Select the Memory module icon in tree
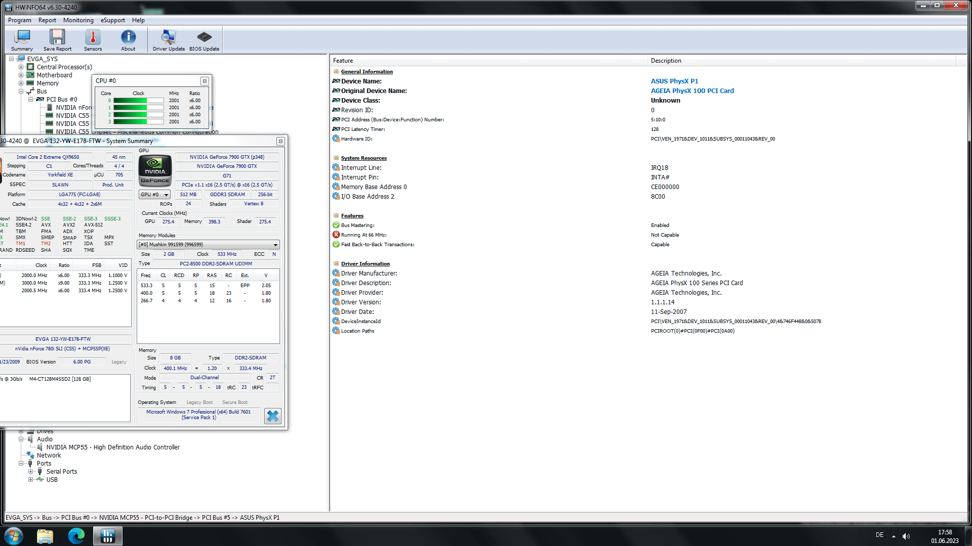Viewport: 972px width, 546px height. (x=30, y=83)
